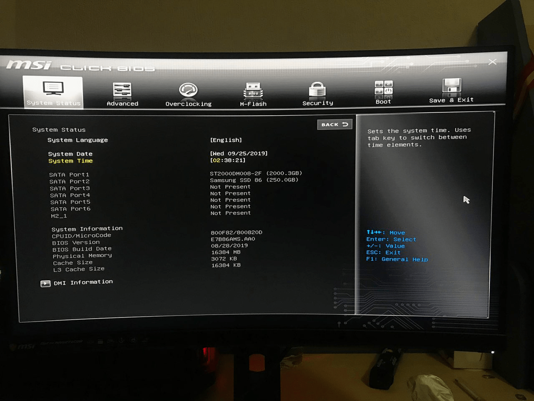Screen dimensions: 534x401
Task: Click the +/-: Value hint
Action: [385, 246]
